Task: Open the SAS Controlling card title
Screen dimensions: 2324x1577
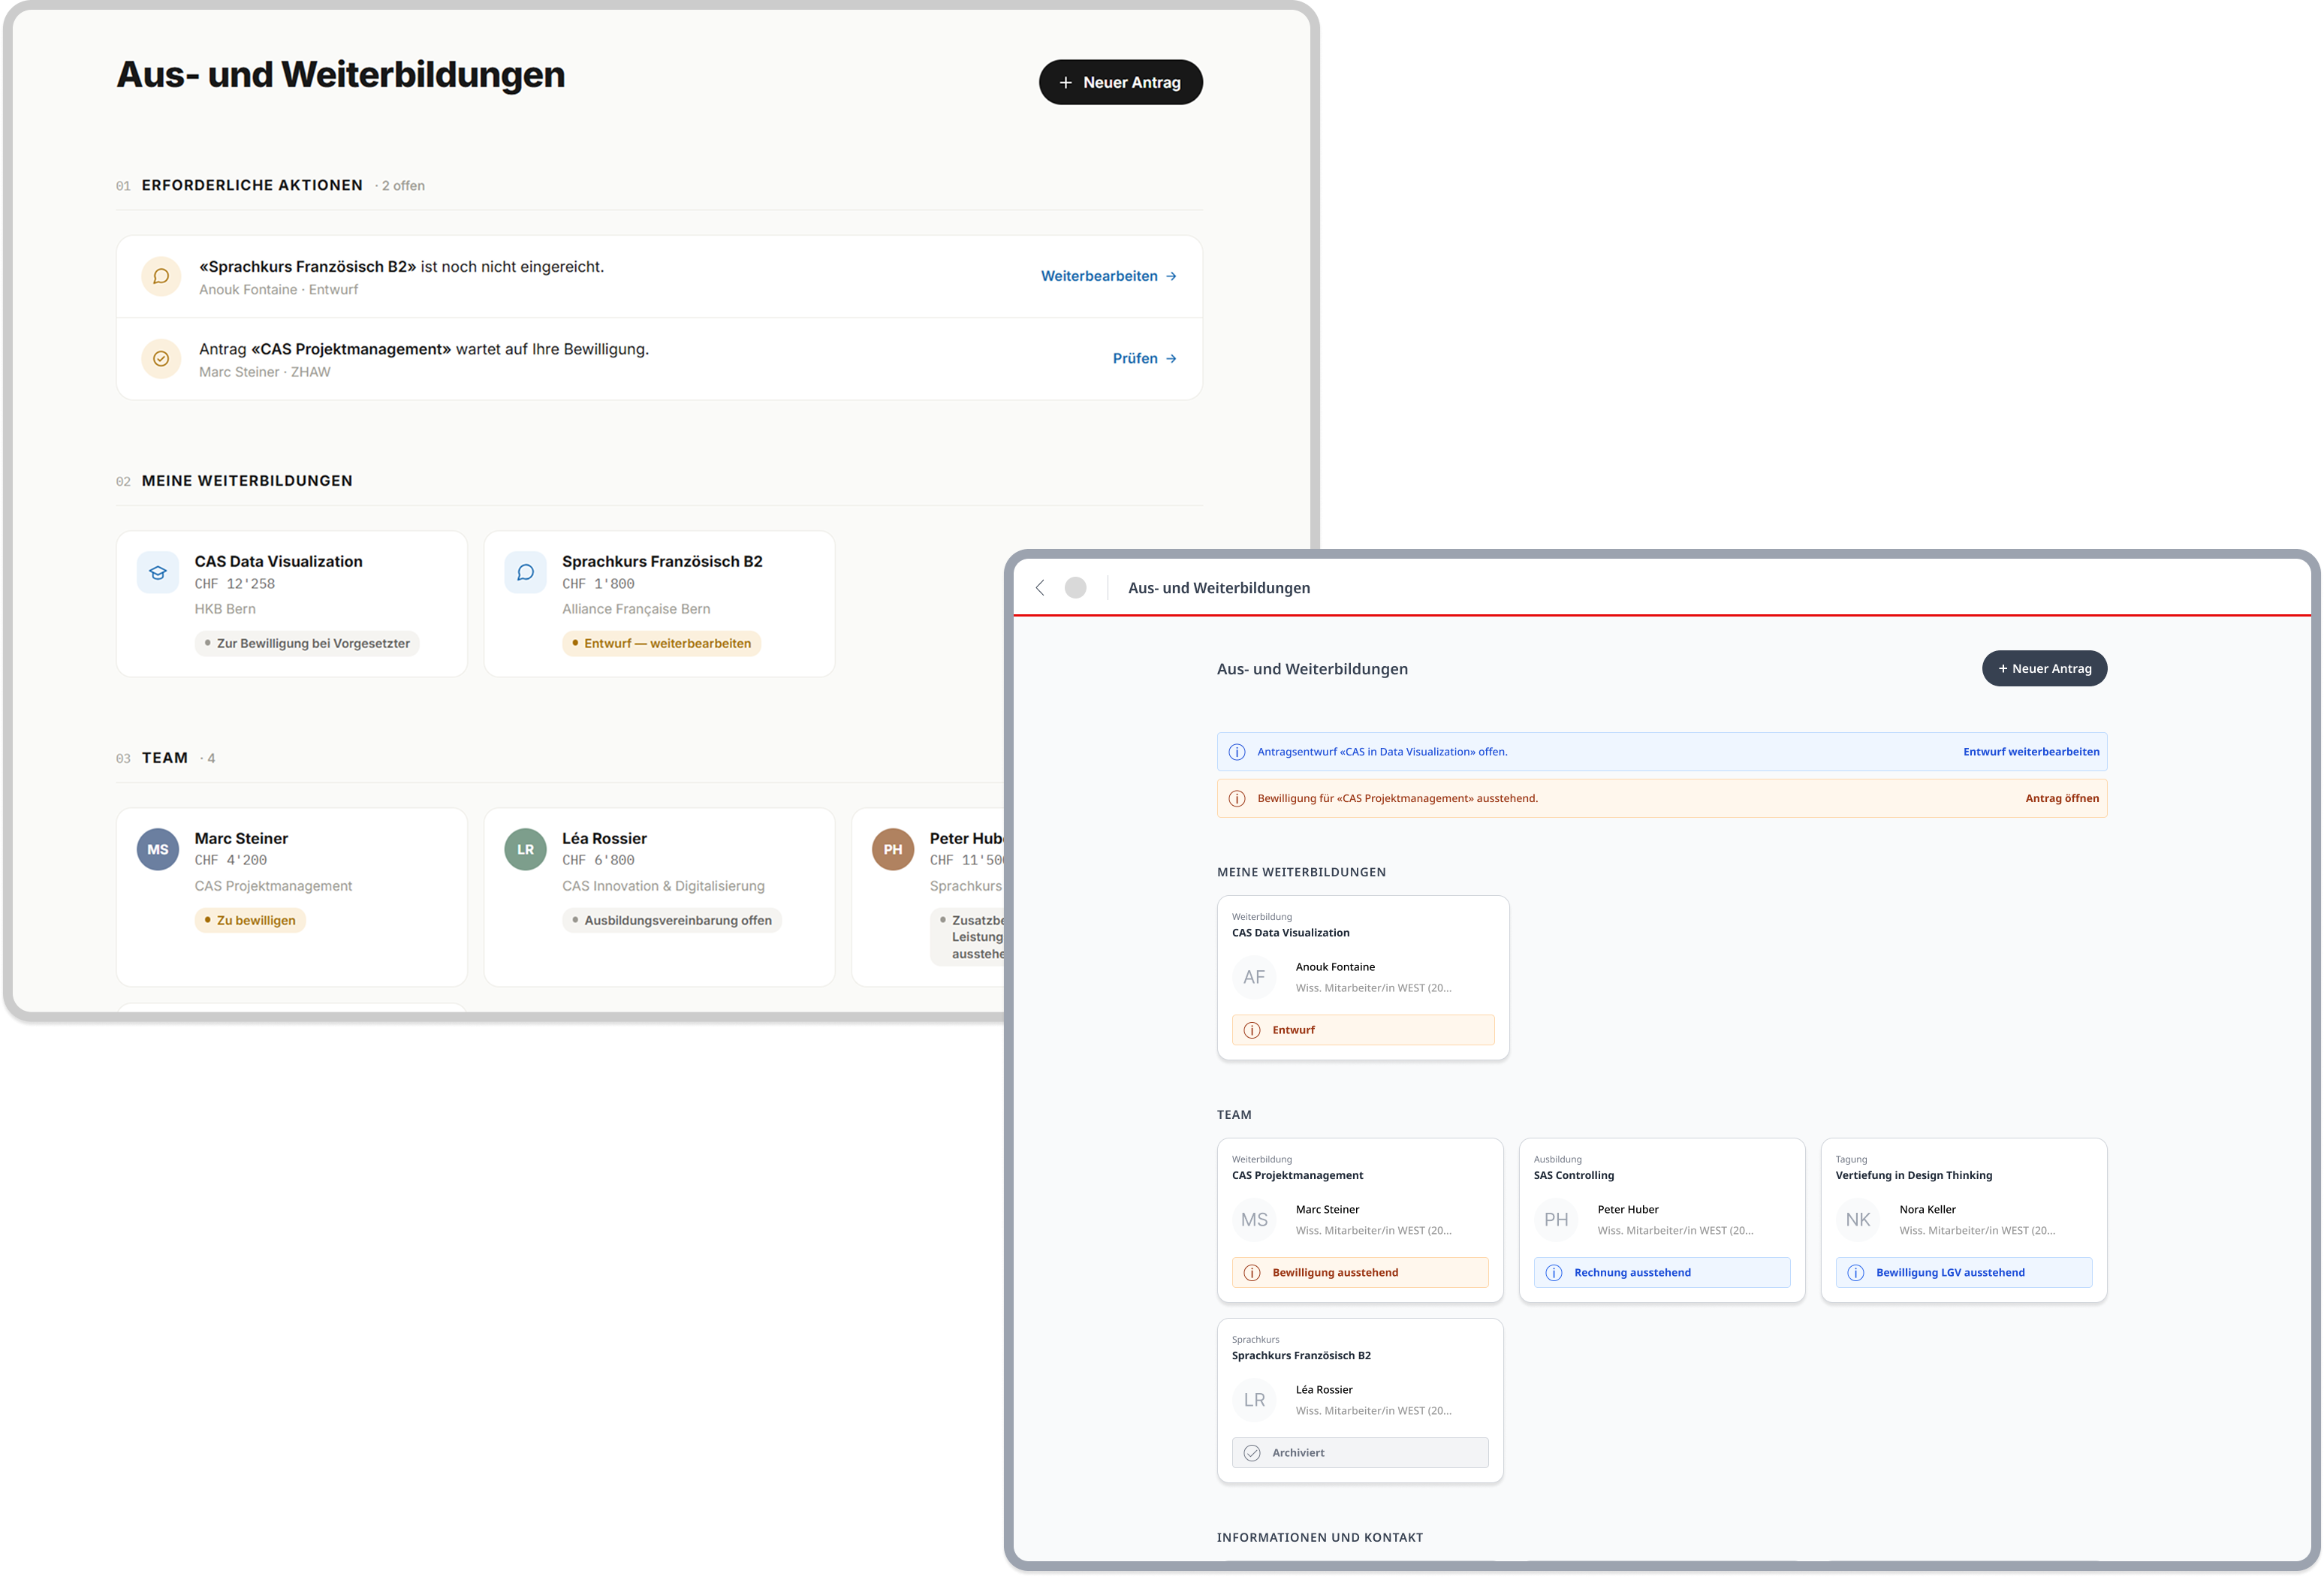Action: (x=1573, y=1176)
